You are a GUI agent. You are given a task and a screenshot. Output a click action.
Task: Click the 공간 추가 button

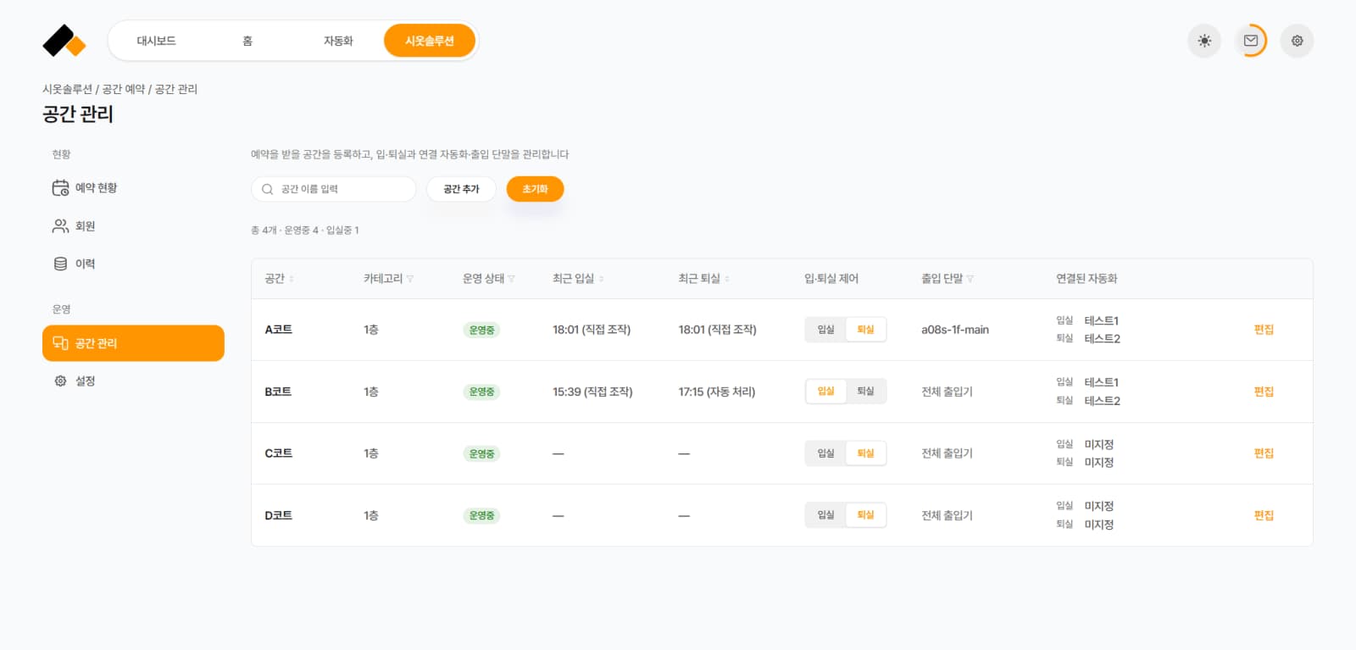461,189
